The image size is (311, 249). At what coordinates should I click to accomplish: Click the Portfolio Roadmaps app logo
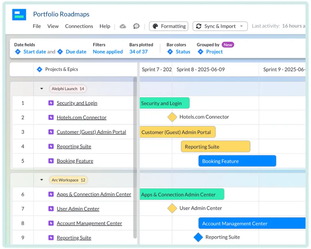pyautogui.click(x=19, y=14)
